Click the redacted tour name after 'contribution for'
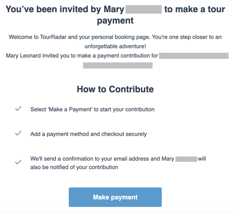The width and height of the screenshot is (238, 213). (x=194, y=56)
